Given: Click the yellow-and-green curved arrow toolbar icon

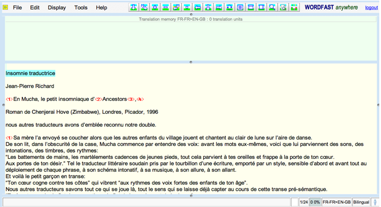Looking at the screenshot, I should click(176, 7).
